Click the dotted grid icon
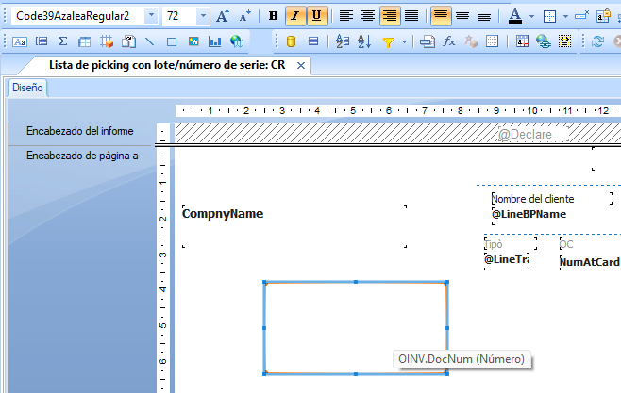Viewport: 621px width, 393px height. click(492, 41)
